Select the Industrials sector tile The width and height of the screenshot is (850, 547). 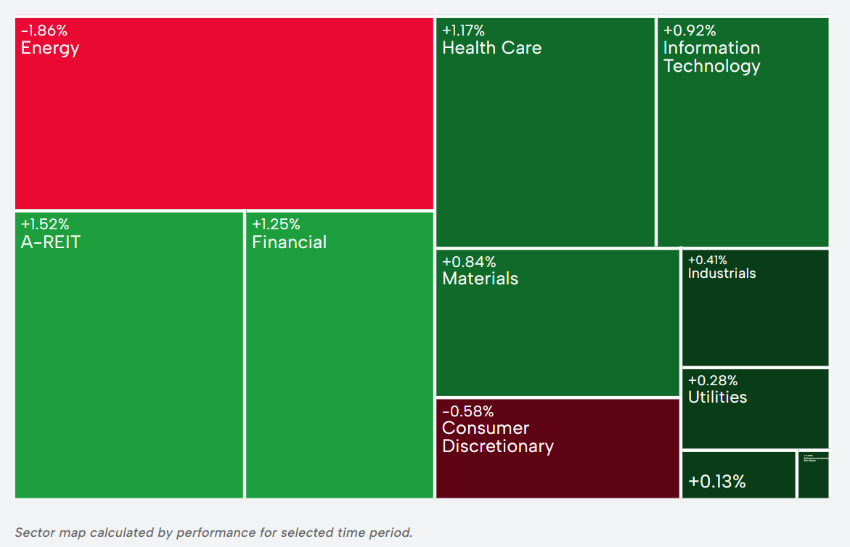755,319
